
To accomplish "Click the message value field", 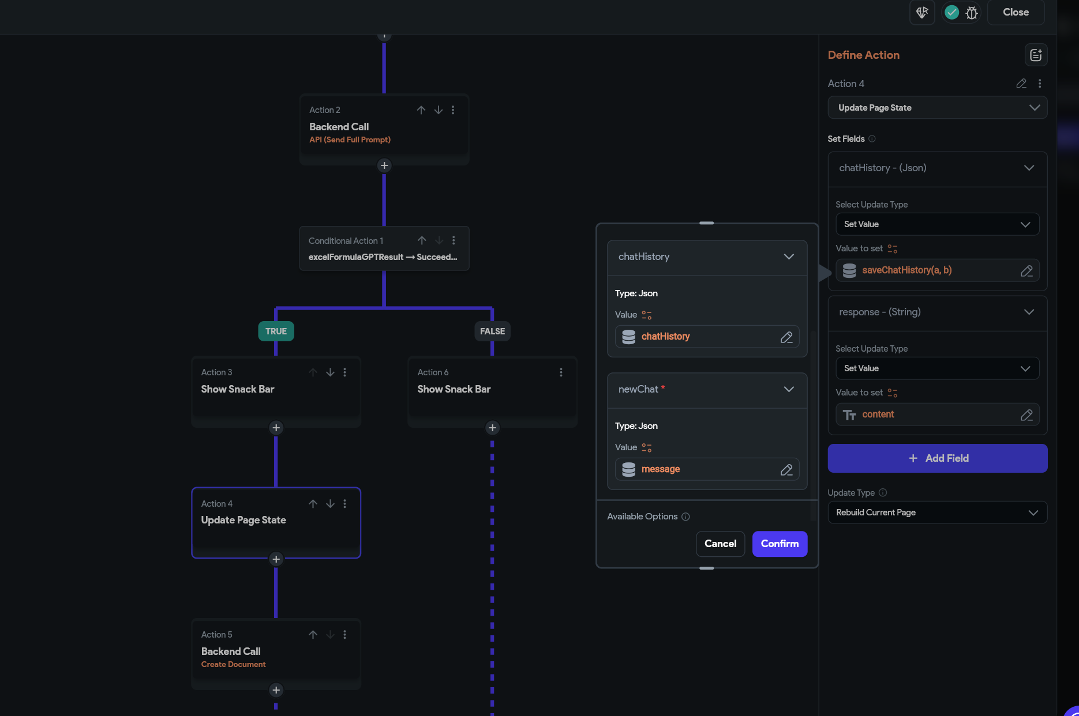I will 707,469.
